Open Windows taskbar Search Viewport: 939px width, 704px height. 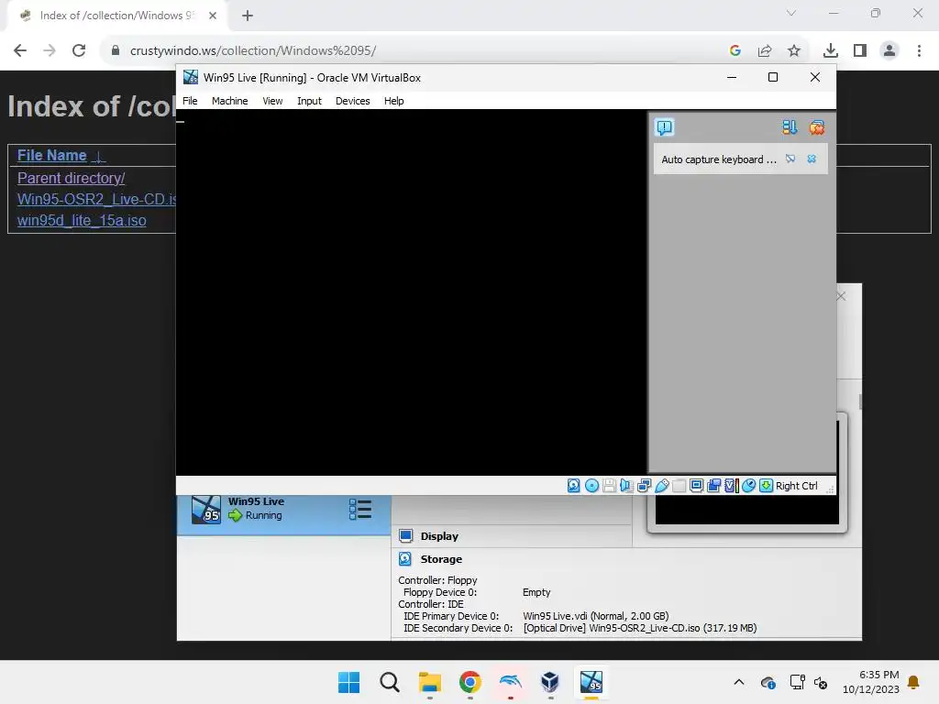tap(389, 682)
